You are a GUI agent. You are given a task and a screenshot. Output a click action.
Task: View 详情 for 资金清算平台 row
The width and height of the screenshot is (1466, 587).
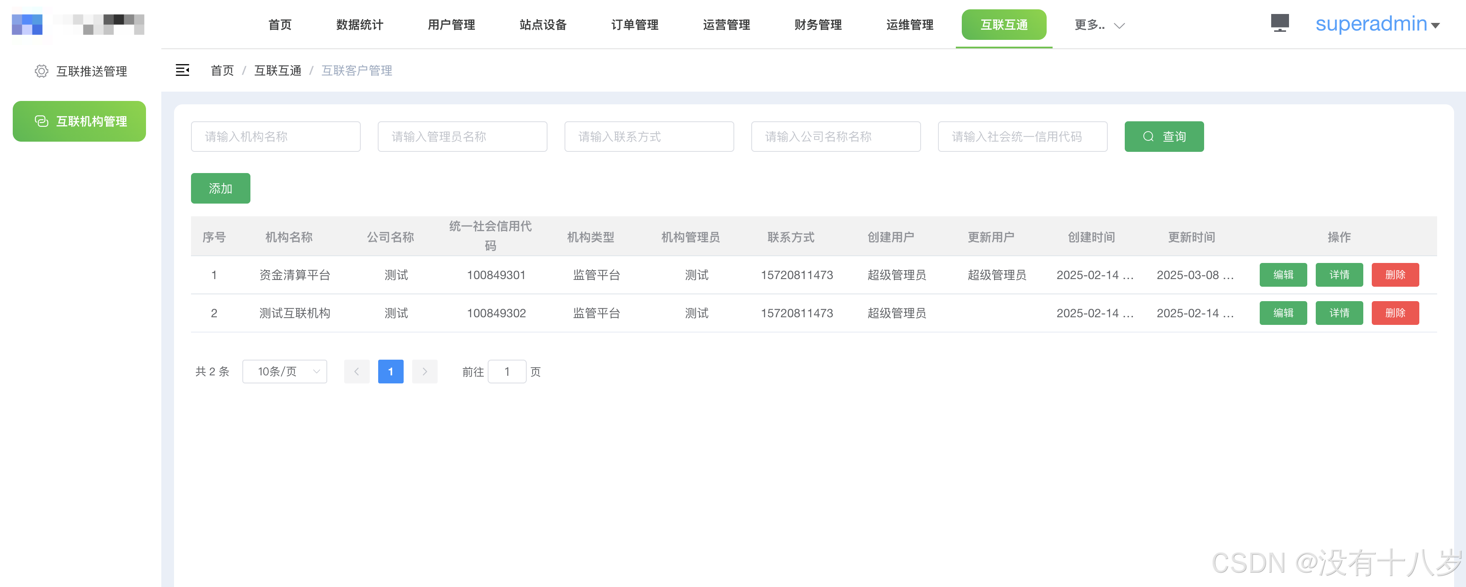point(1339,275)
